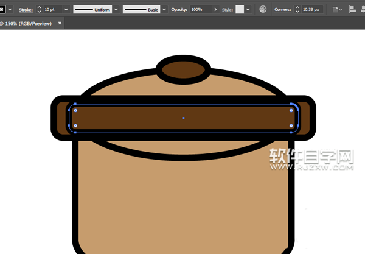Select the 150% (RGB/Preview) document tab
The width and height of the screenshot is (365, 254).
click(27, 24)
